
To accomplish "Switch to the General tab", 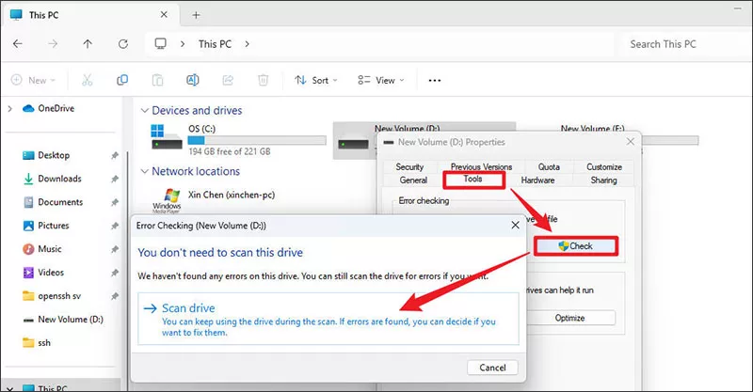I will pyautogui.click(x=413, y=180).
